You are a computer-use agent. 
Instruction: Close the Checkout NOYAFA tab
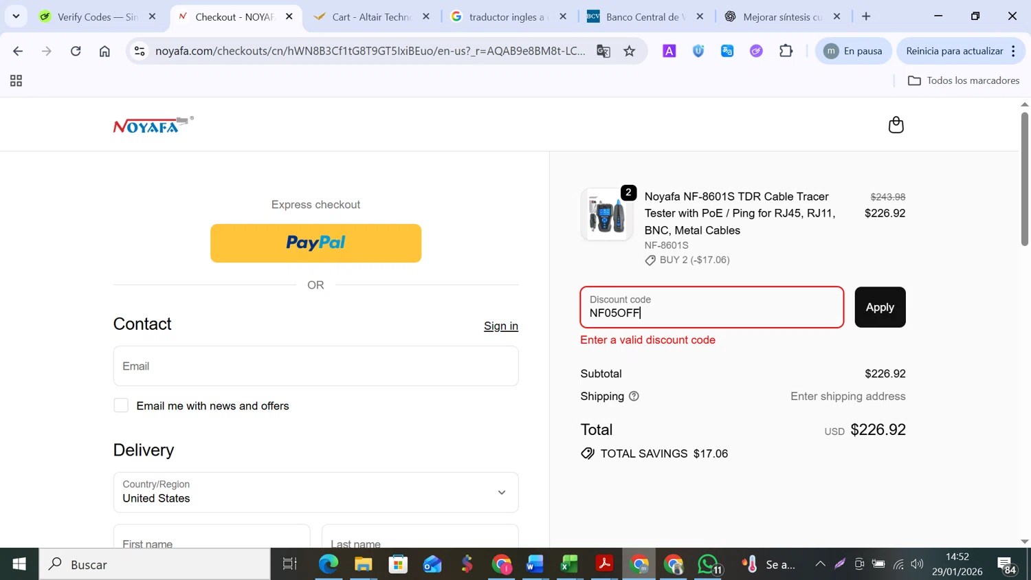tap(289, 16)
